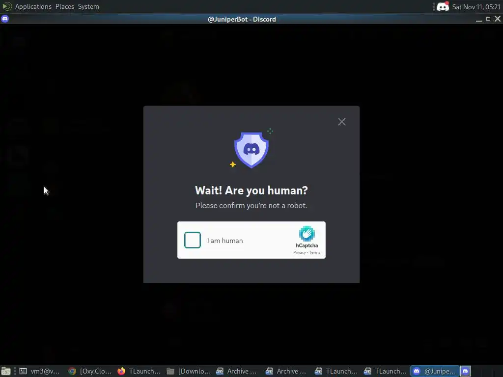Minimize the Discord window
This screenshot has height=377, width=503.
click(479, 19)
